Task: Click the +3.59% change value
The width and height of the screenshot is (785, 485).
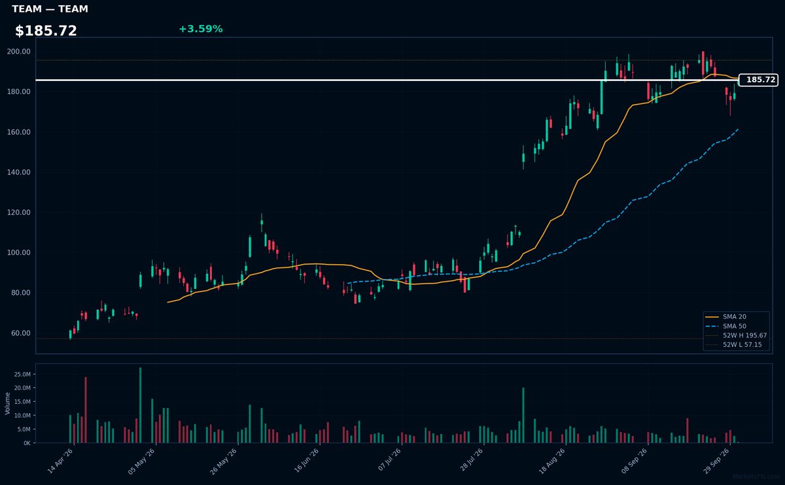Action: coord(200,29)
